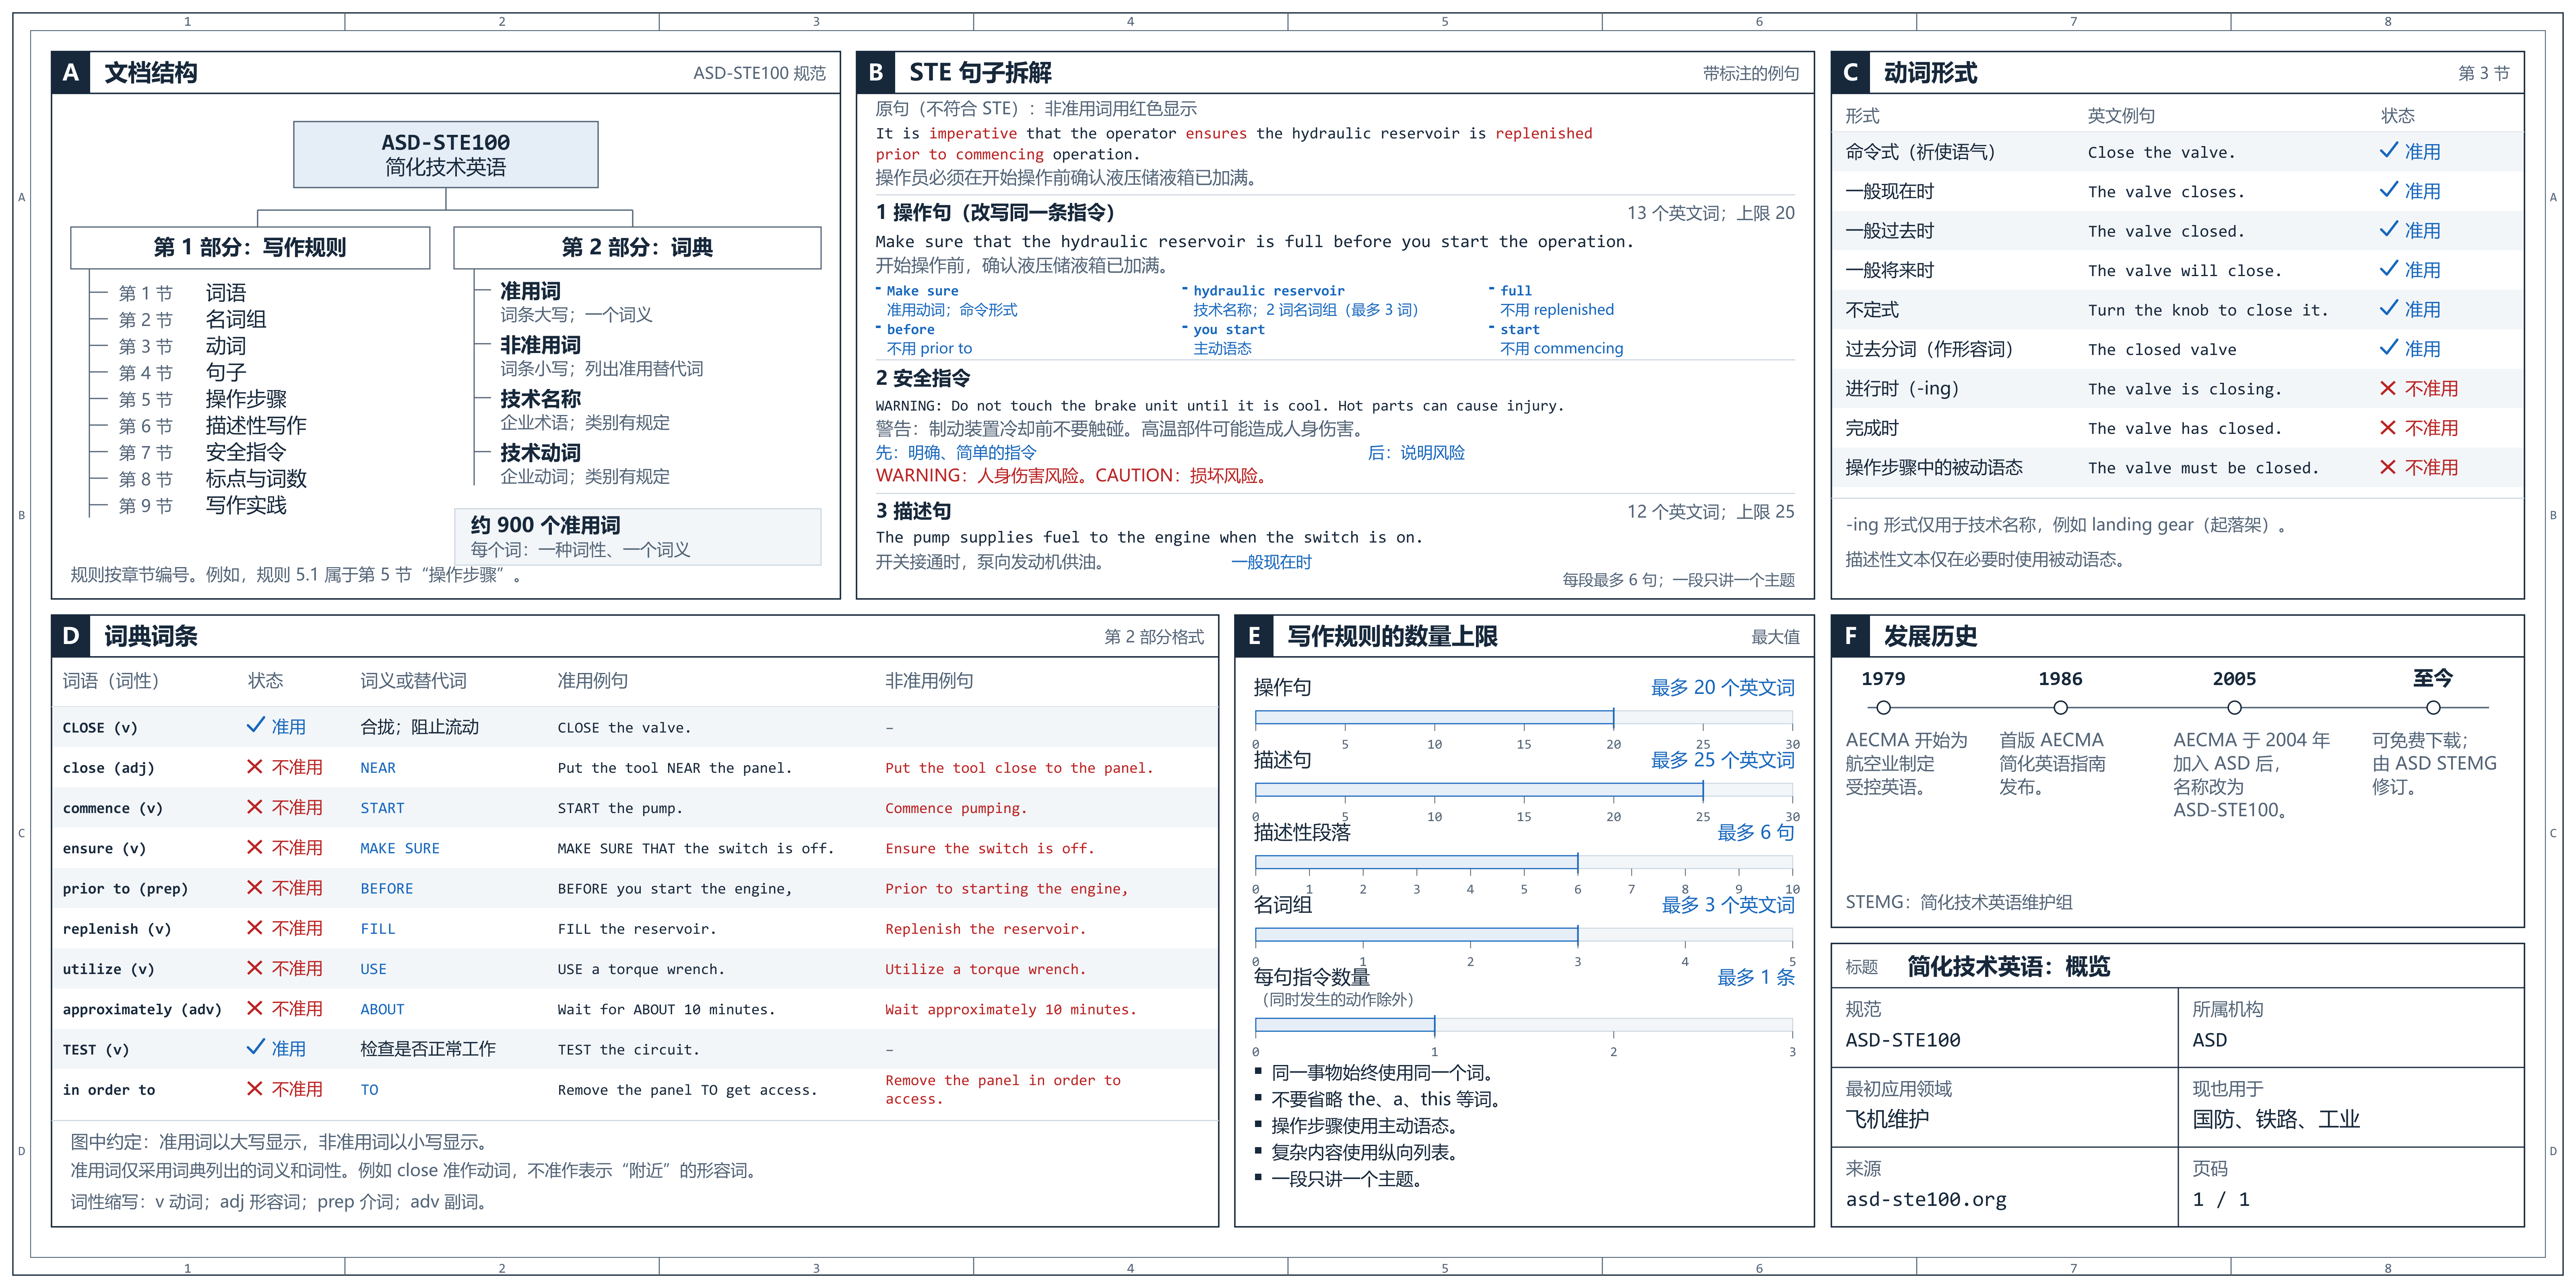Select the 第 2 部分：词典 box

[637, 248]
